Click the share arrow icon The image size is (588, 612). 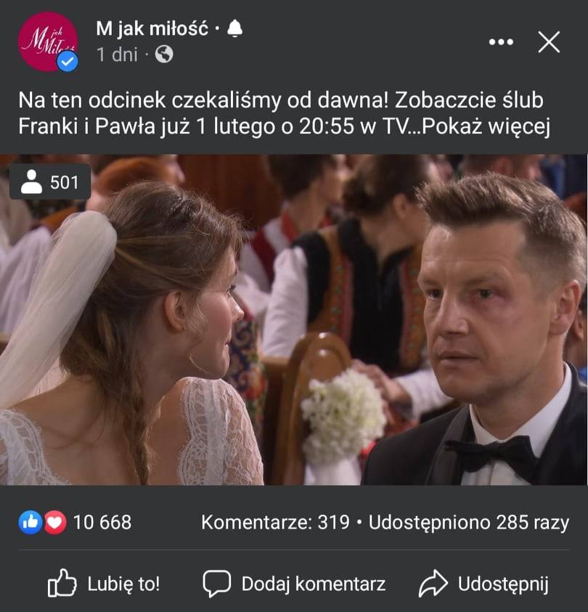tap(433, 584)
